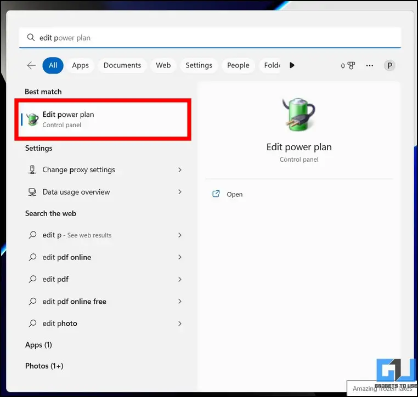Click the Change proxy settings icon
The image size is (418, 397).
32,170
